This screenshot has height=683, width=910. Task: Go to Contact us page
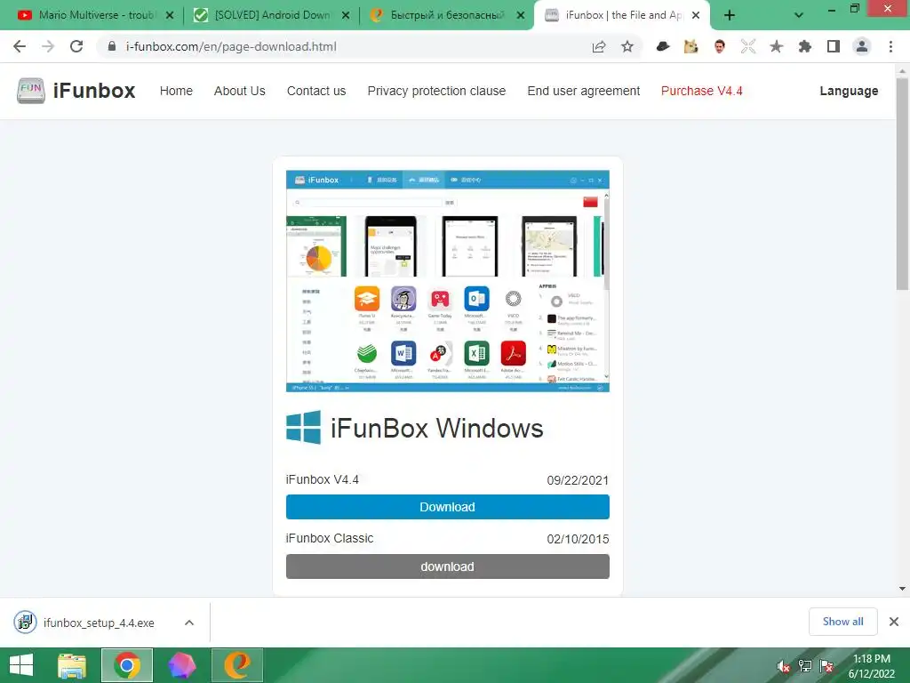click(x=316, y=91)
